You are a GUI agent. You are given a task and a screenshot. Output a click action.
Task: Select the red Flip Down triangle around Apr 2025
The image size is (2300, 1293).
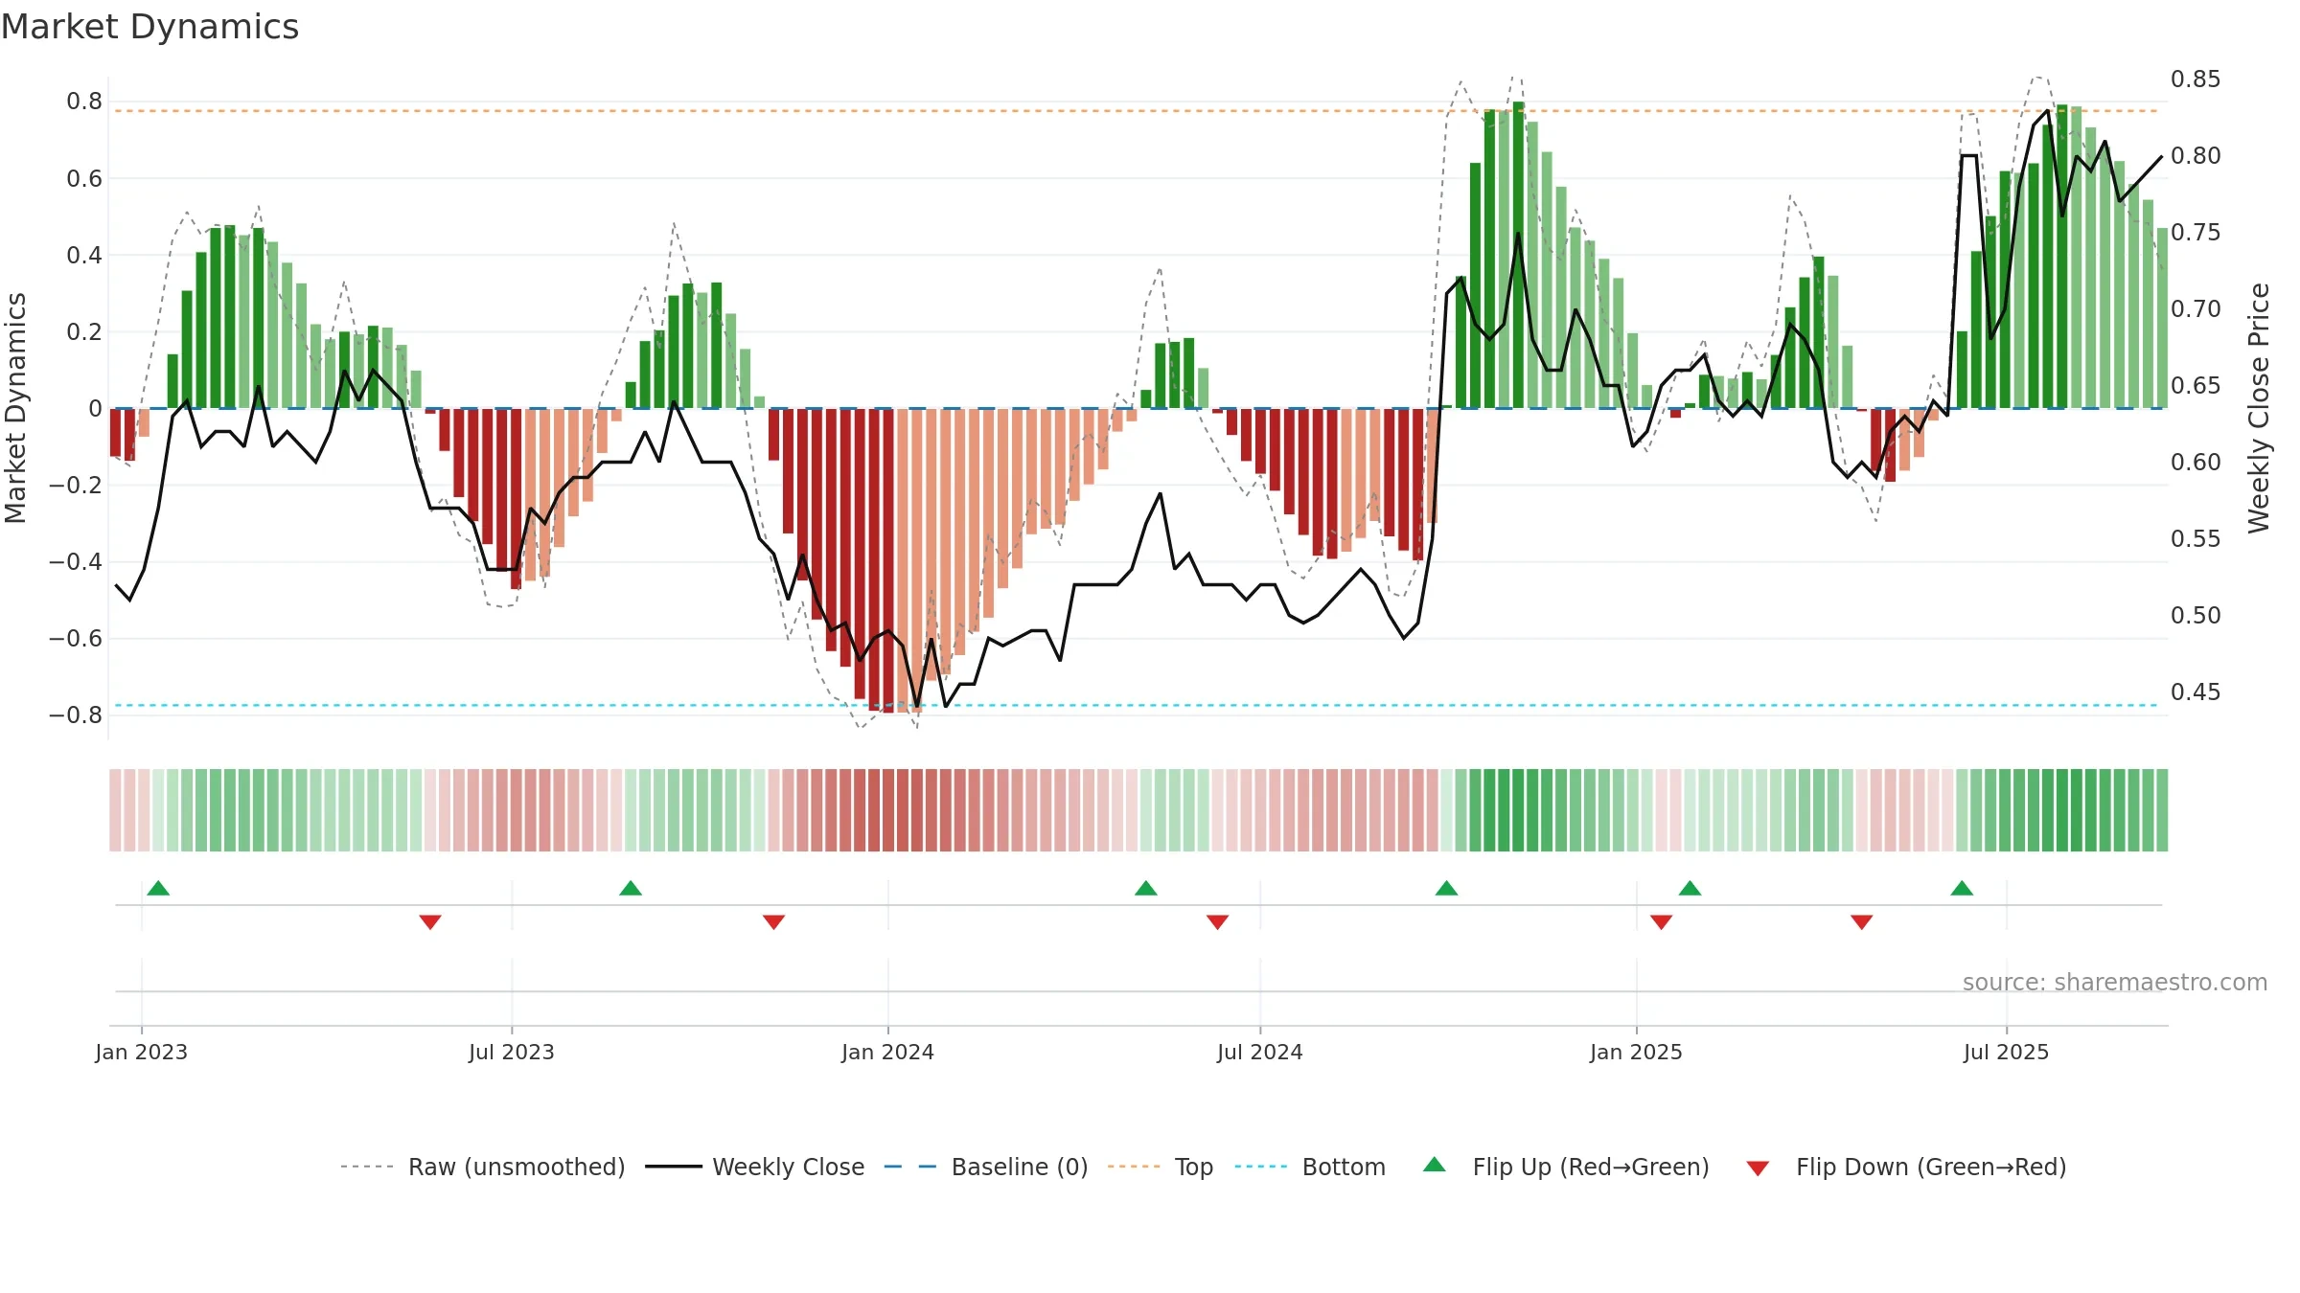pyautogui.click(x=1862, y=921)
